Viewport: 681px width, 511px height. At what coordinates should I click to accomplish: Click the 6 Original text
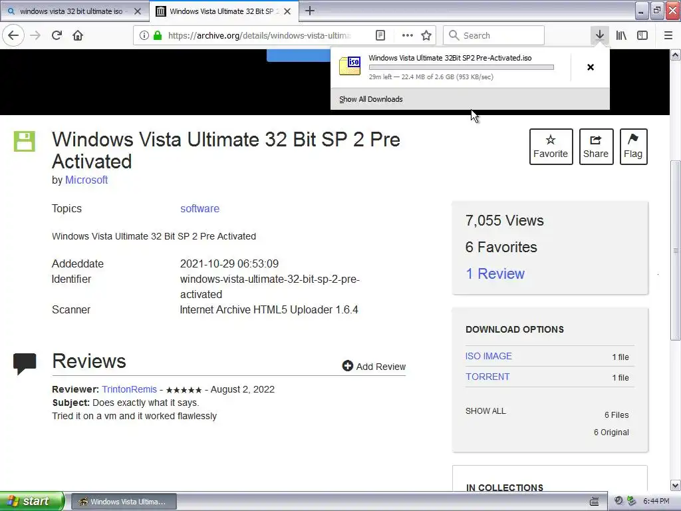click(x=612, y=432)
